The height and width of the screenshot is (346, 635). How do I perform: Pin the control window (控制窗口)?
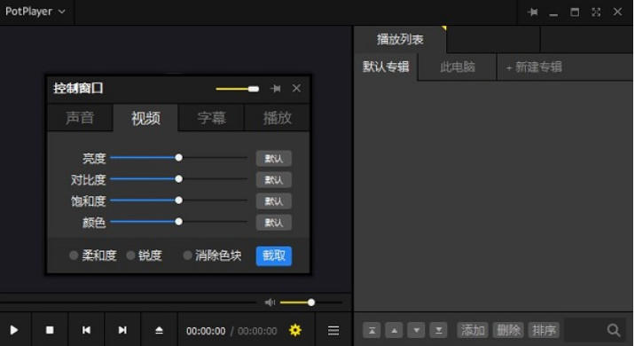pos(276,89)
